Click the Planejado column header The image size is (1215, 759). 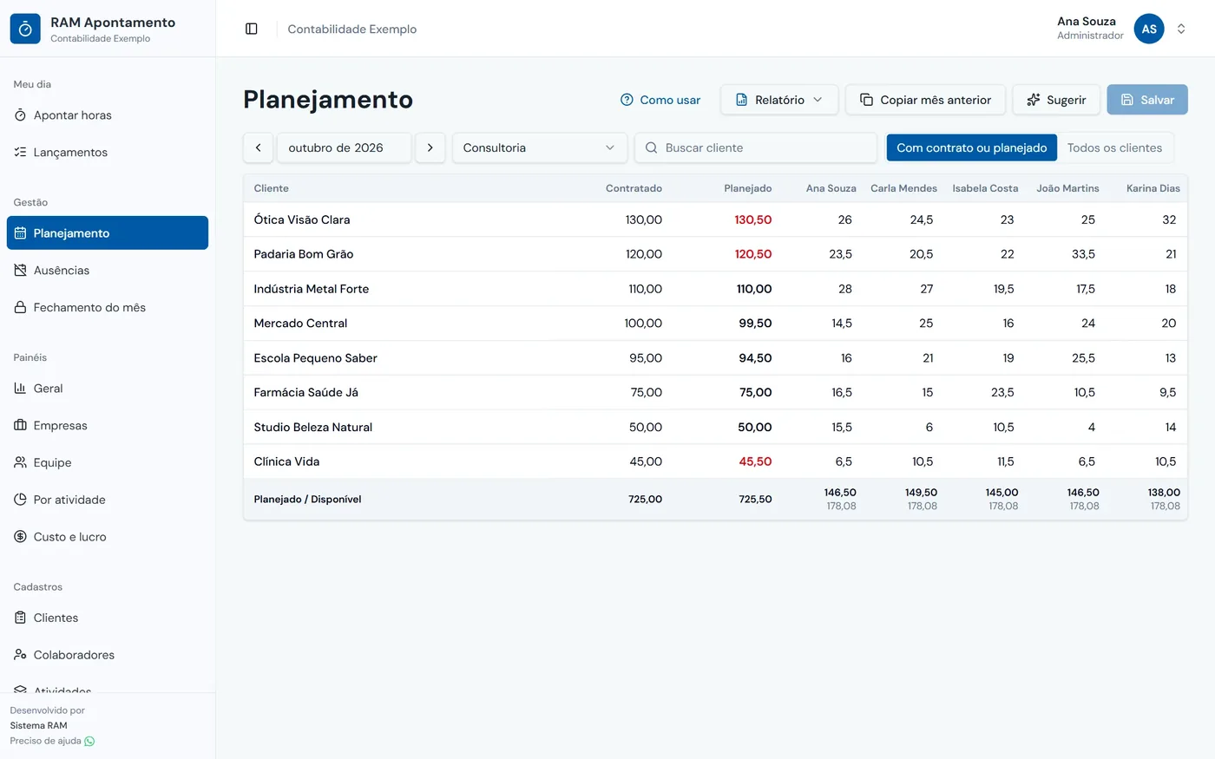click(x=748, y=188)
